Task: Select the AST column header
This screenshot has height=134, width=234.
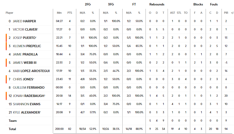Action: pos(173,13)
